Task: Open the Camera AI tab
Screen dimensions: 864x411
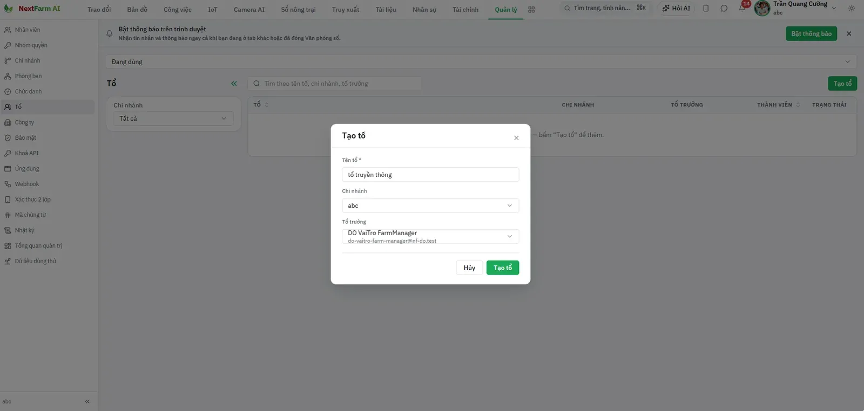Action: tap(249, 10)
